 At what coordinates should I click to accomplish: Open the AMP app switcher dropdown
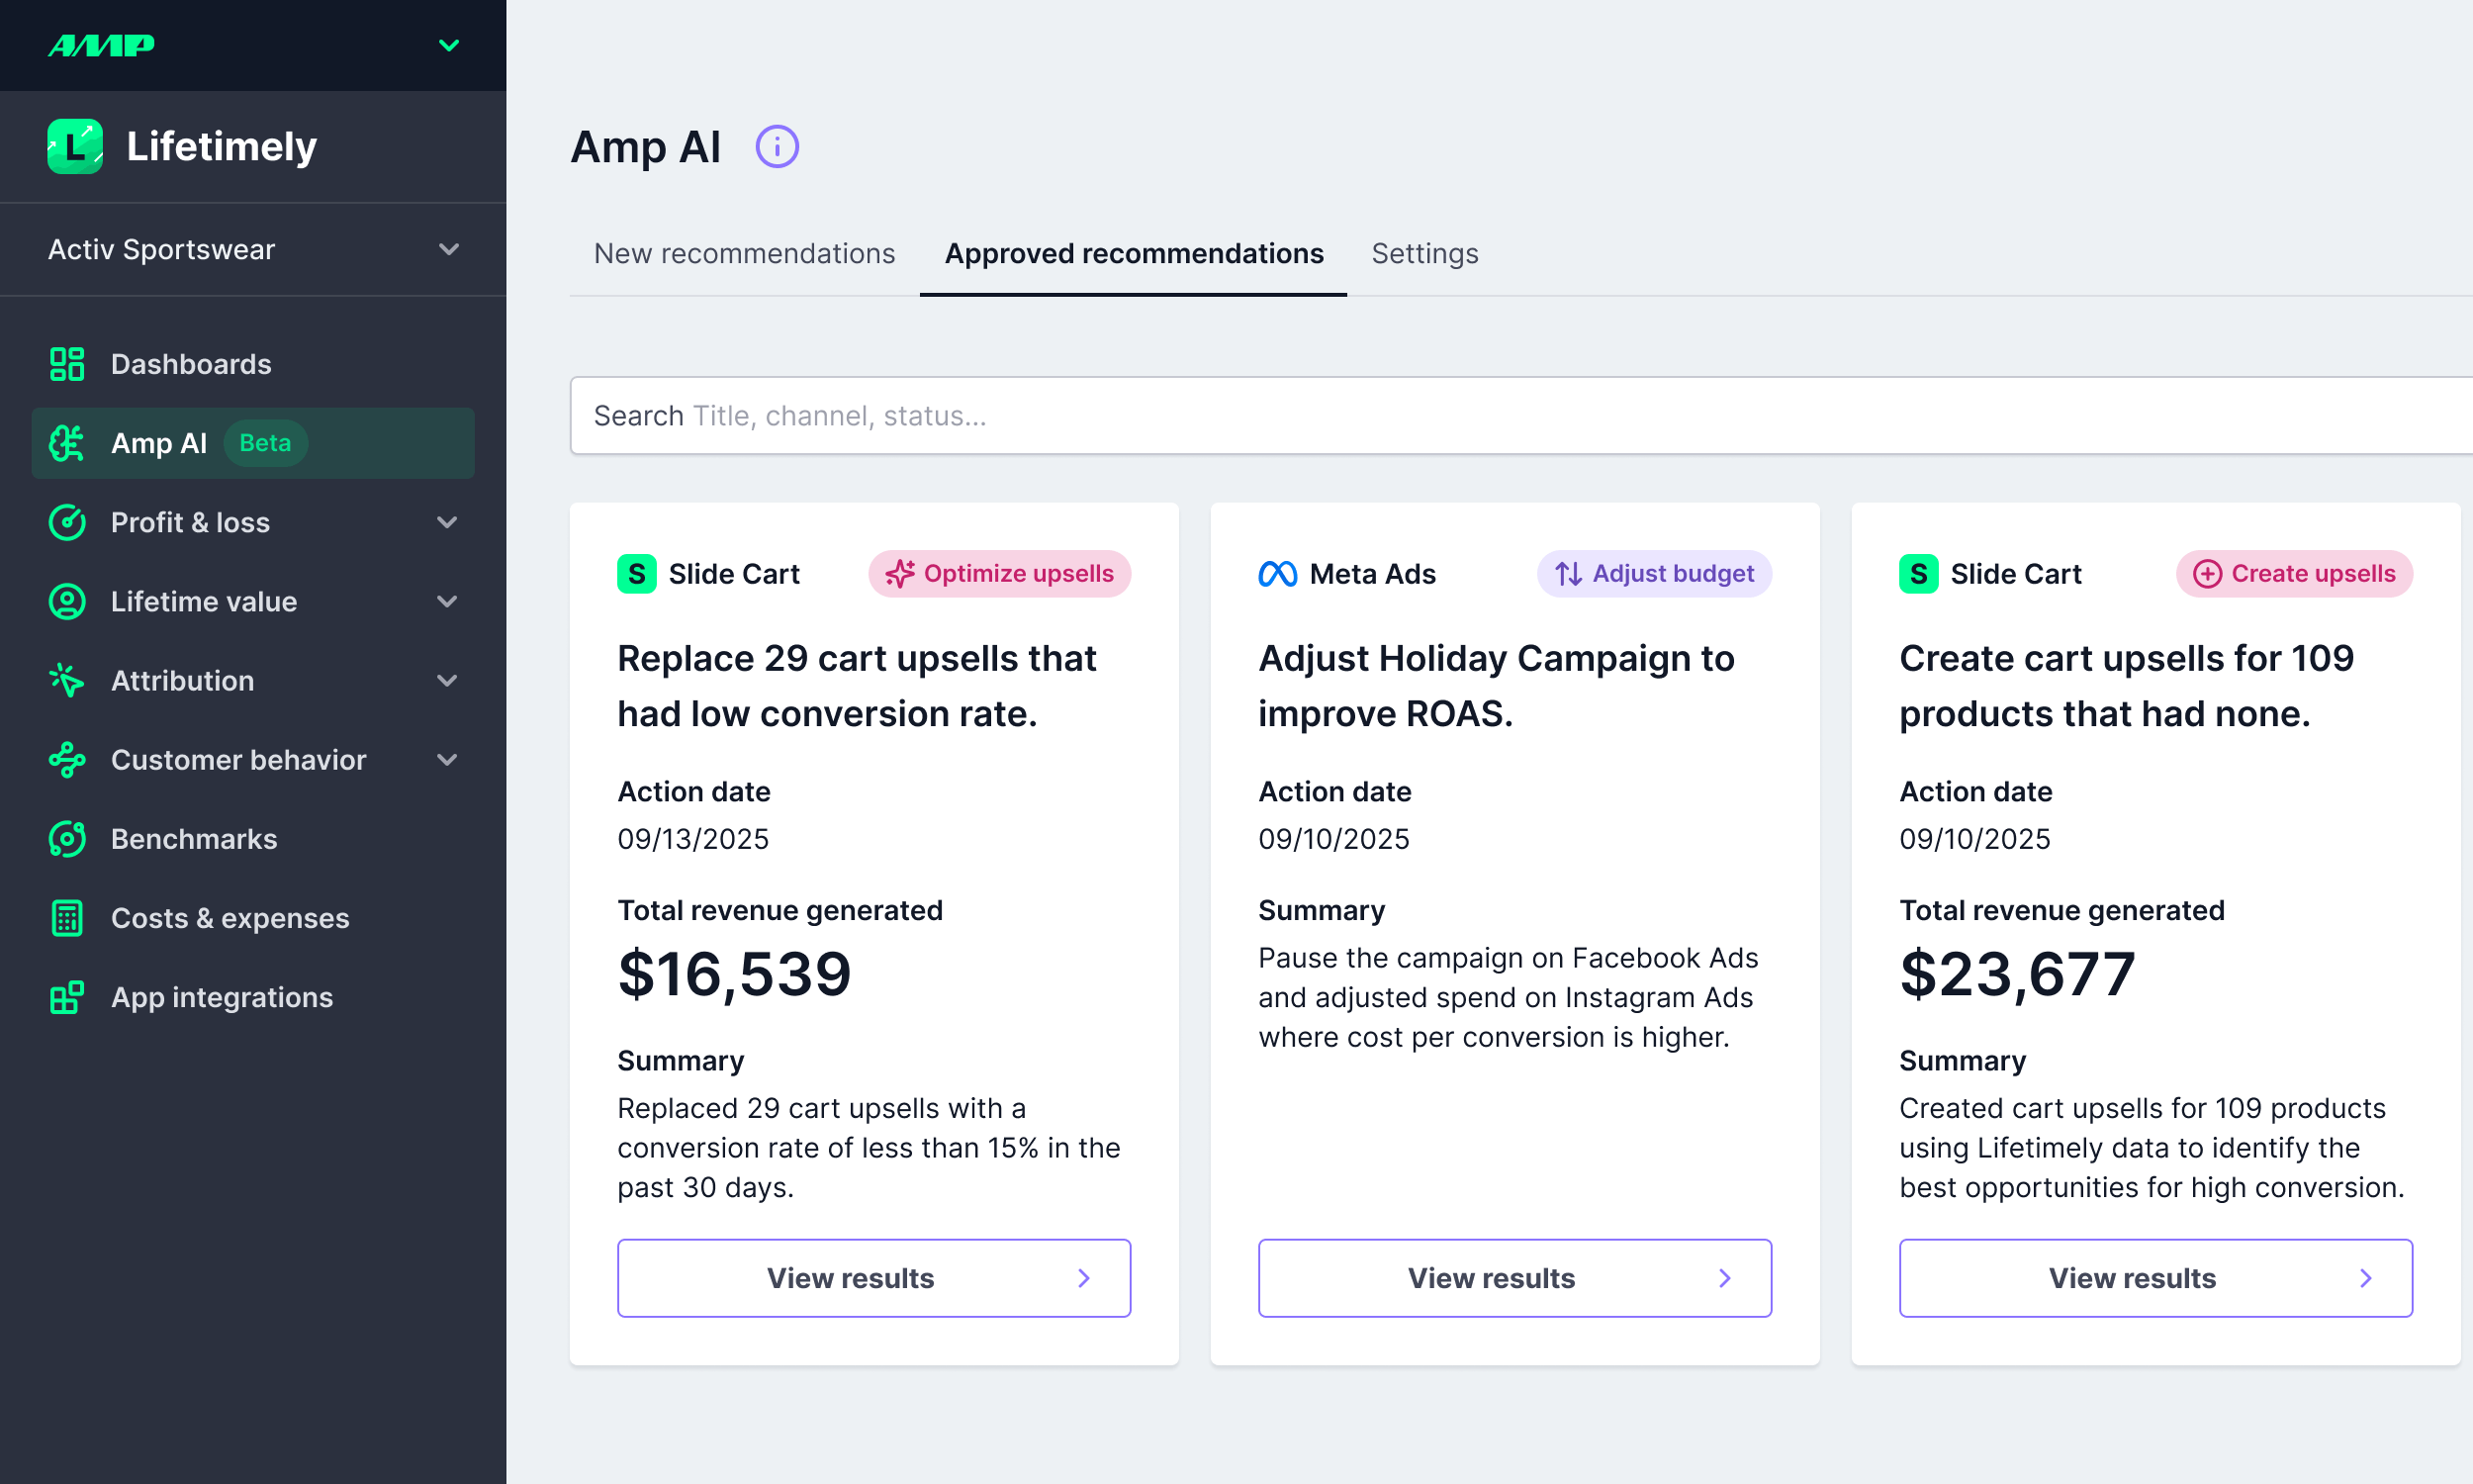click(449, 46)
